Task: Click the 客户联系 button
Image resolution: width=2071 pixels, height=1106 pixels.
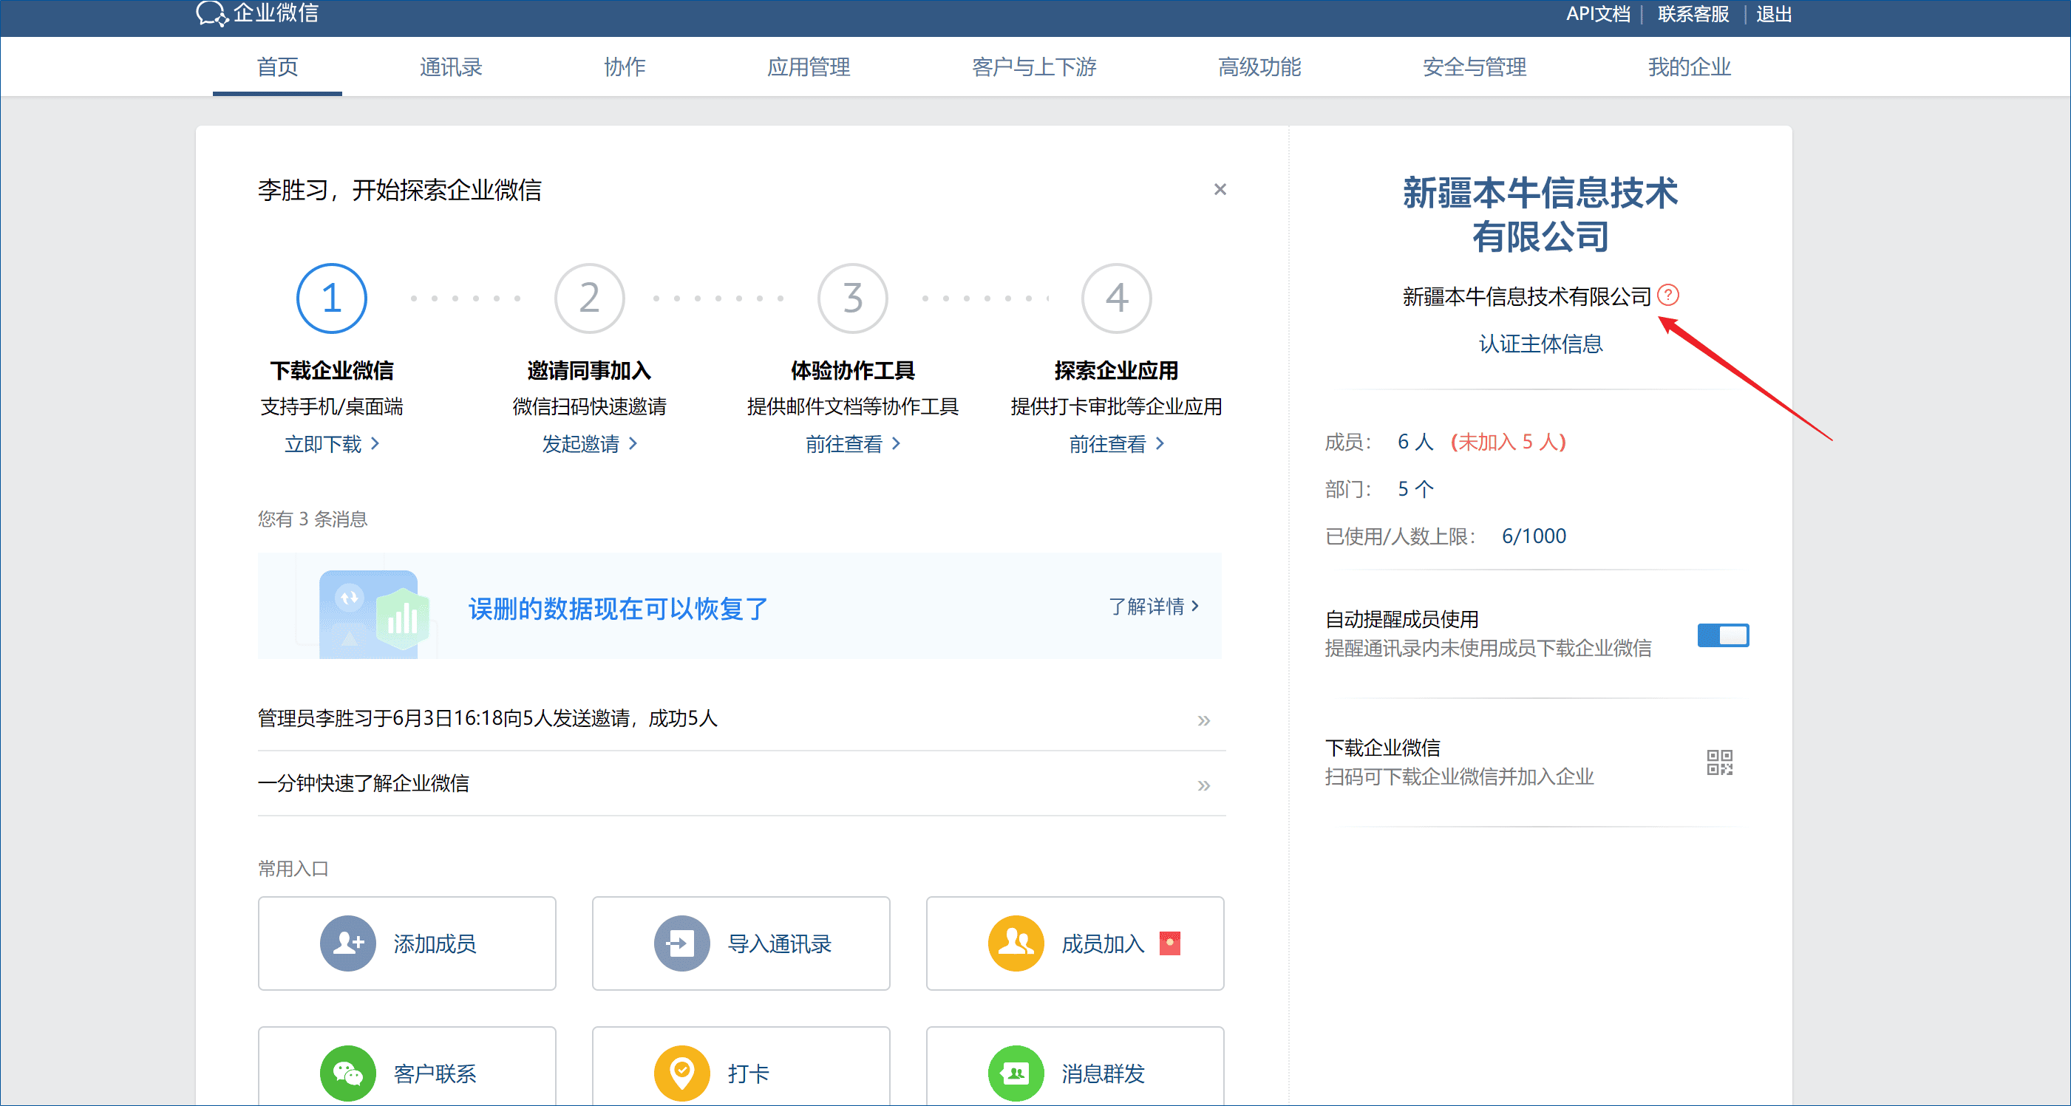Action: click(x=407, y=1066)
